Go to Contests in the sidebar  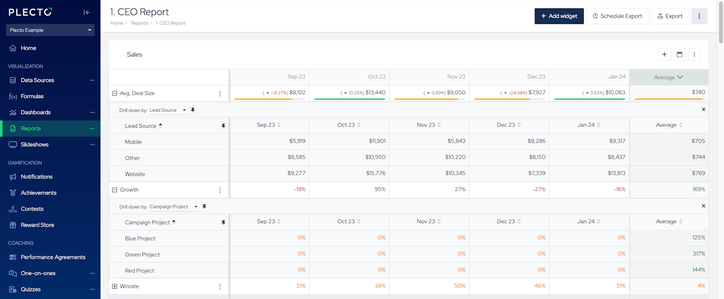click(32, 209)
